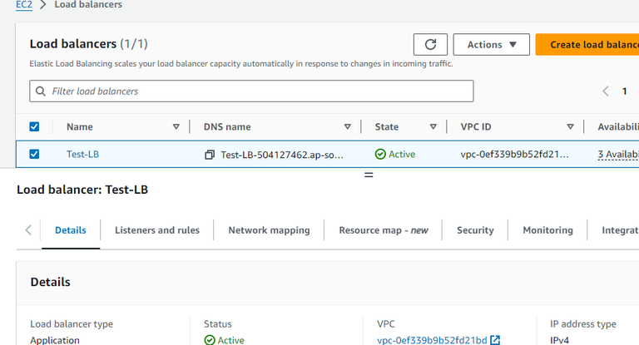Image resolution: width=639 pixels, height=345 pixels.
Task: Sort by VPC ID column arrow
Action: click(x=570, y=127)
